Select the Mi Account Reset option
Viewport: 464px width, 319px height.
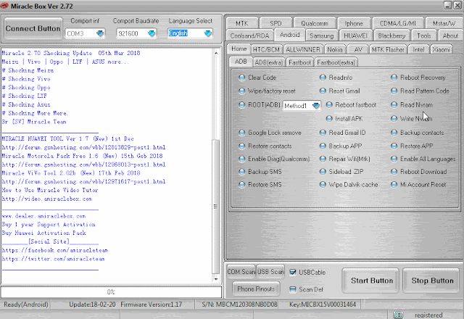coord(394,185)
